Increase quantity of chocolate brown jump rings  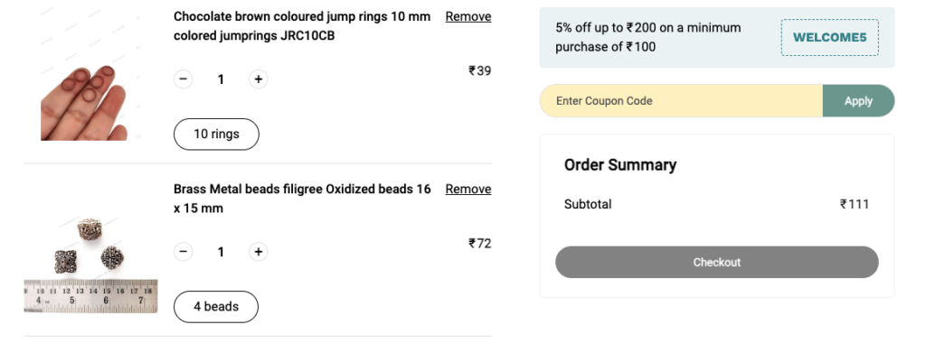click(259, 79)
